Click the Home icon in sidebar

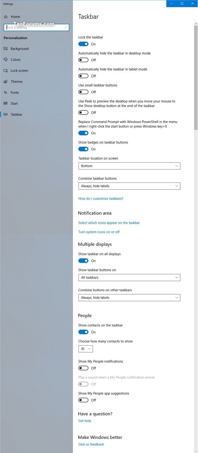[6, 17]
